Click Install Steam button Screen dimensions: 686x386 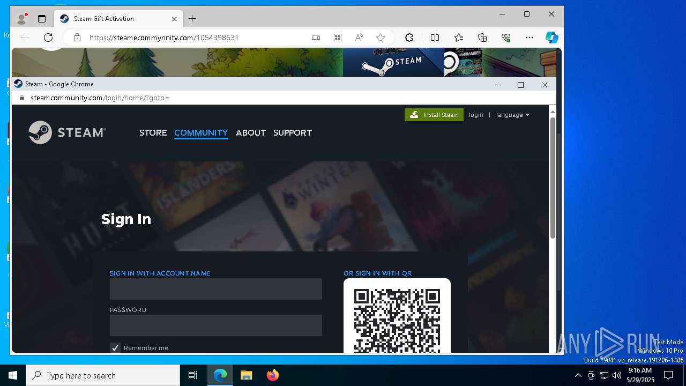(x=434, y=115)
